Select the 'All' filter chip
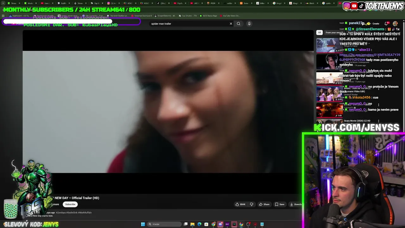The width and height of the screenshot is (405, 228). (x=320, y=33)
